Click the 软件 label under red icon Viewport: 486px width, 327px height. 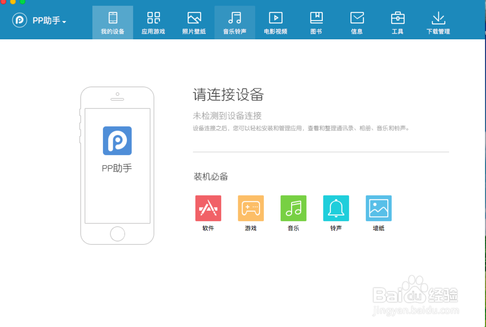tap(208, 228)
